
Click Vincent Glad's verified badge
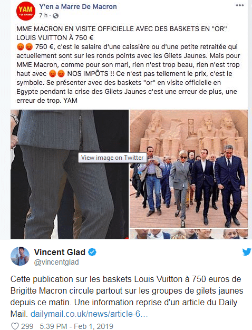click(x=92, y=252)
